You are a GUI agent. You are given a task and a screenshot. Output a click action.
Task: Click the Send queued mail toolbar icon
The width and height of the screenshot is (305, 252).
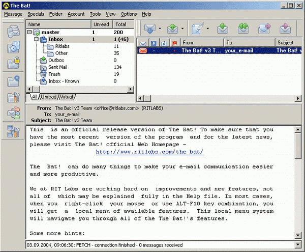click(172, 29)
